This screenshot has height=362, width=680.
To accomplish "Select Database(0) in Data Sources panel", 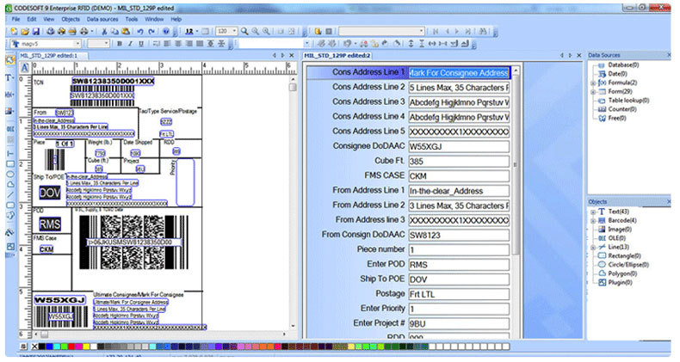I will click(x=622, y=64).
